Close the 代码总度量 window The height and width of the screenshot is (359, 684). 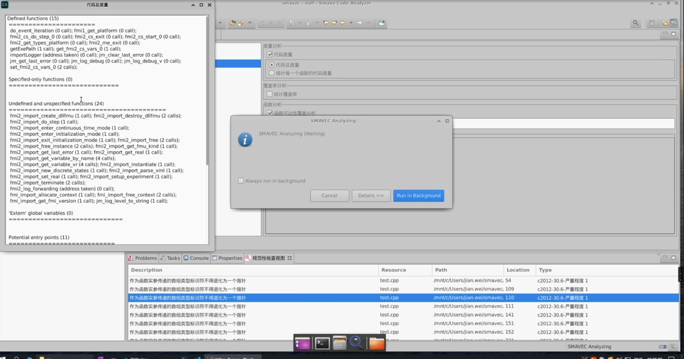209,5
